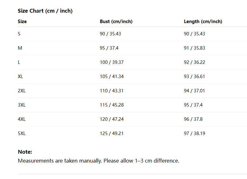Select the 3XL size row label
Screen dimensions: 247x179
click(22, 105)
